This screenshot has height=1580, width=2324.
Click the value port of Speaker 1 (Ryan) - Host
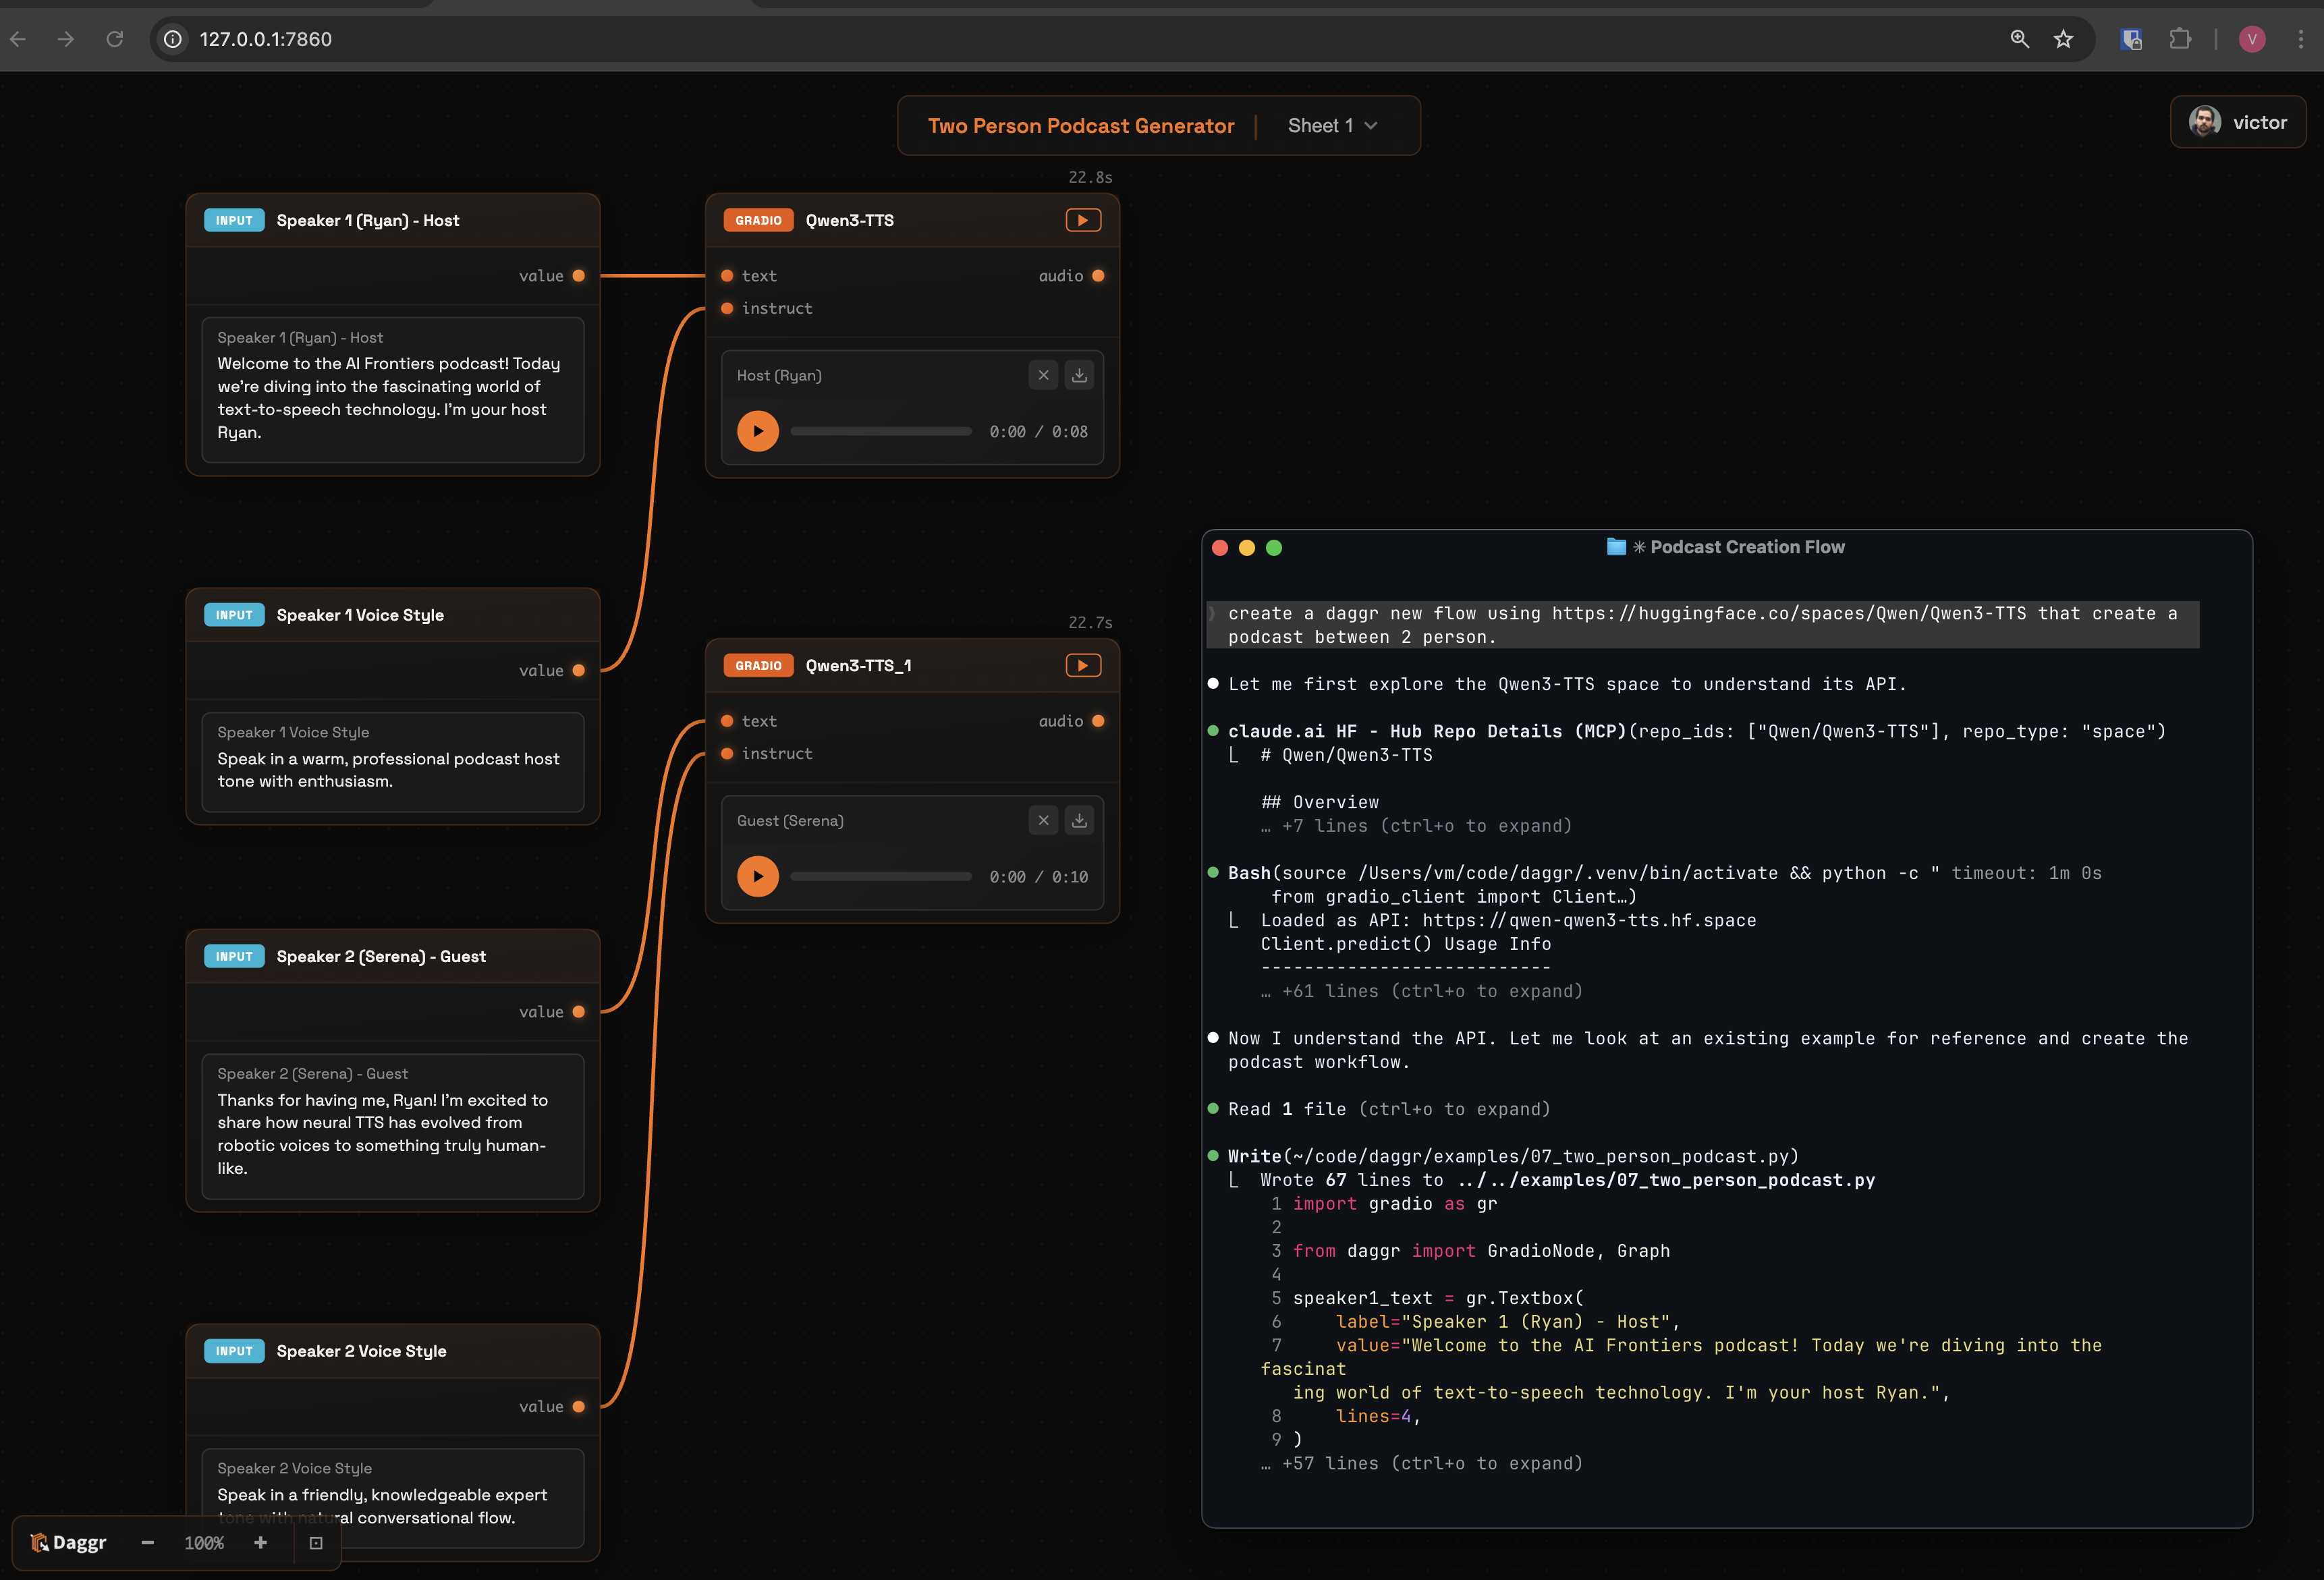579,276
